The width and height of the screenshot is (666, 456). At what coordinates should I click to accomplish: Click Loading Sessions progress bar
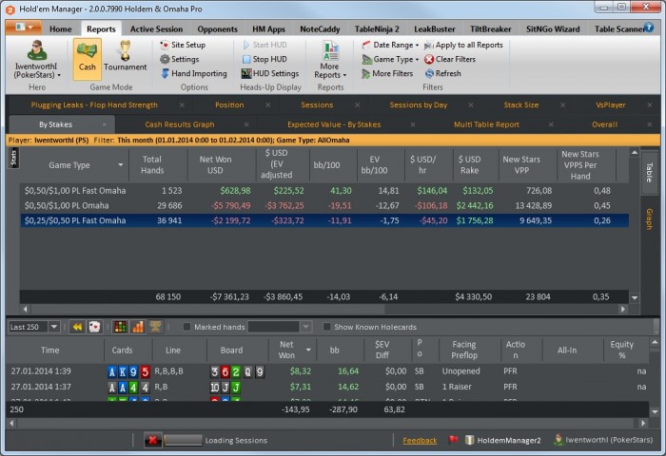183,441
